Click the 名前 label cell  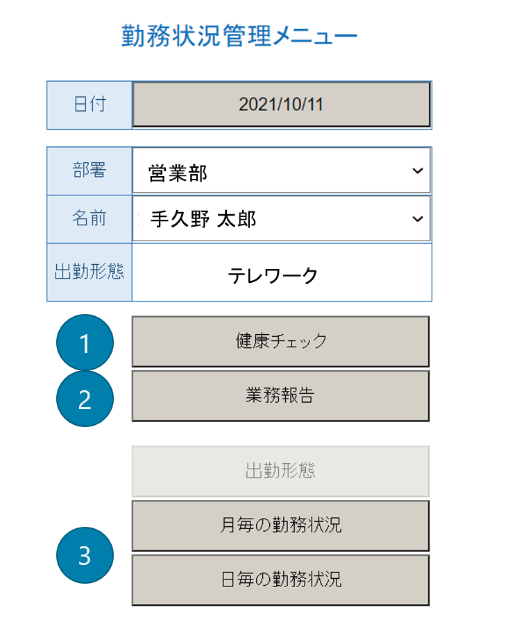[90, 219]
